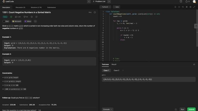This screenshot has width=198, height=111.
Task: Click the 'm == grid.length' constraint
Action: (11, 77)
